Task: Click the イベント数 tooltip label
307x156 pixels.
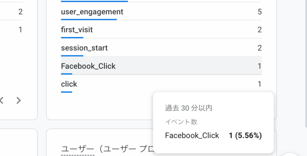Action: point(181,122)
